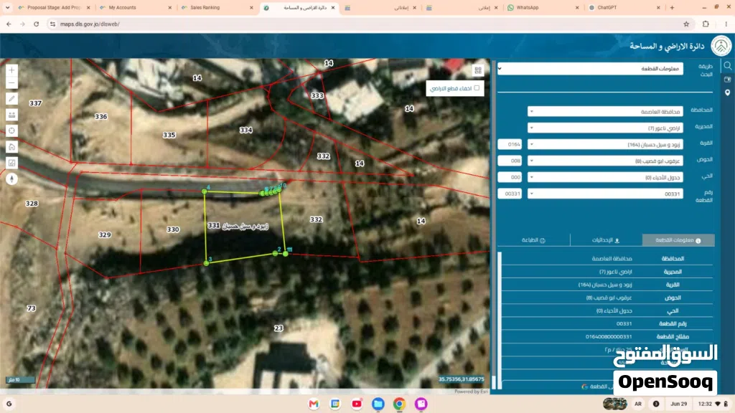Select the parcel information tab

(x=678, y=239)
